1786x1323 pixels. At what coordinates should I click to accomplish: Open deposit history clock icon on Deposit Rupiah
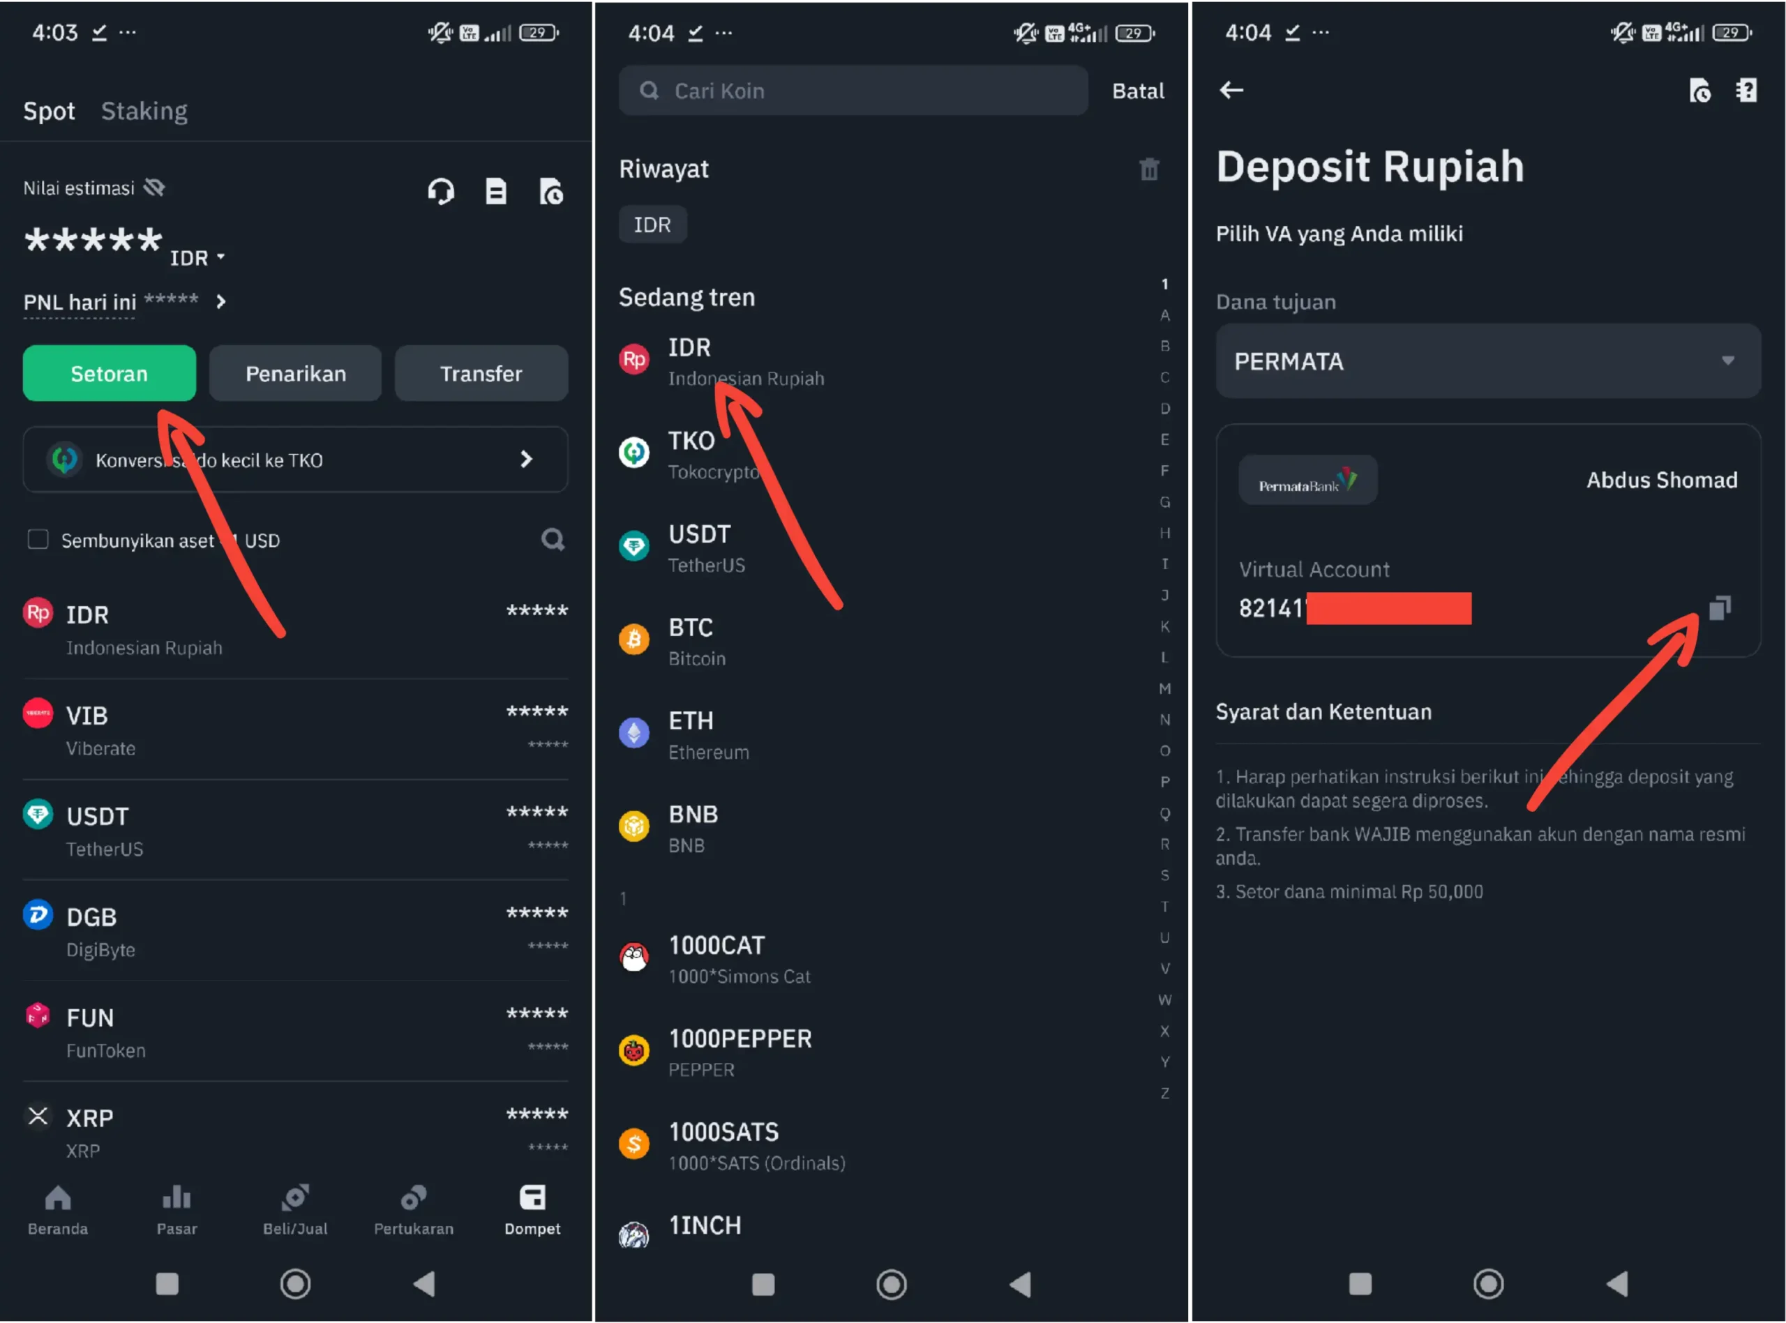tap(1699, 91)
